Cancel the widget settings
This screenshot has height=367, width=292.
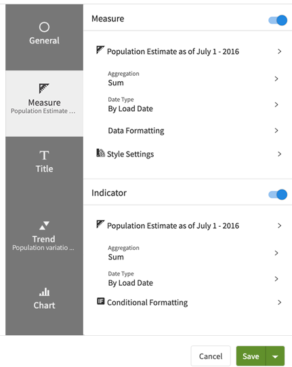pos(211,356)
